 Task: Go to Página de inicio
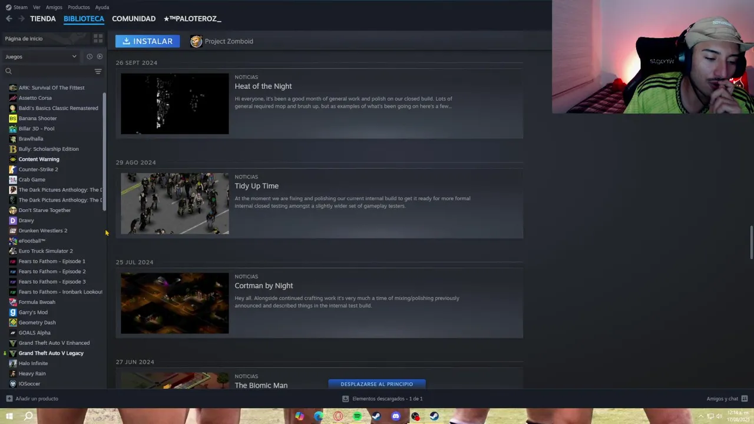24,39
